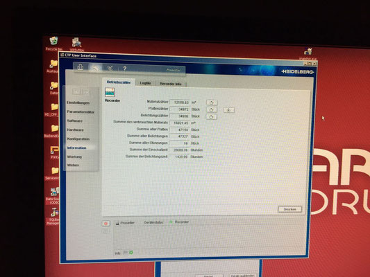Click the Recorder device icon below Betriebszähler tab

[x=110, y=92]
